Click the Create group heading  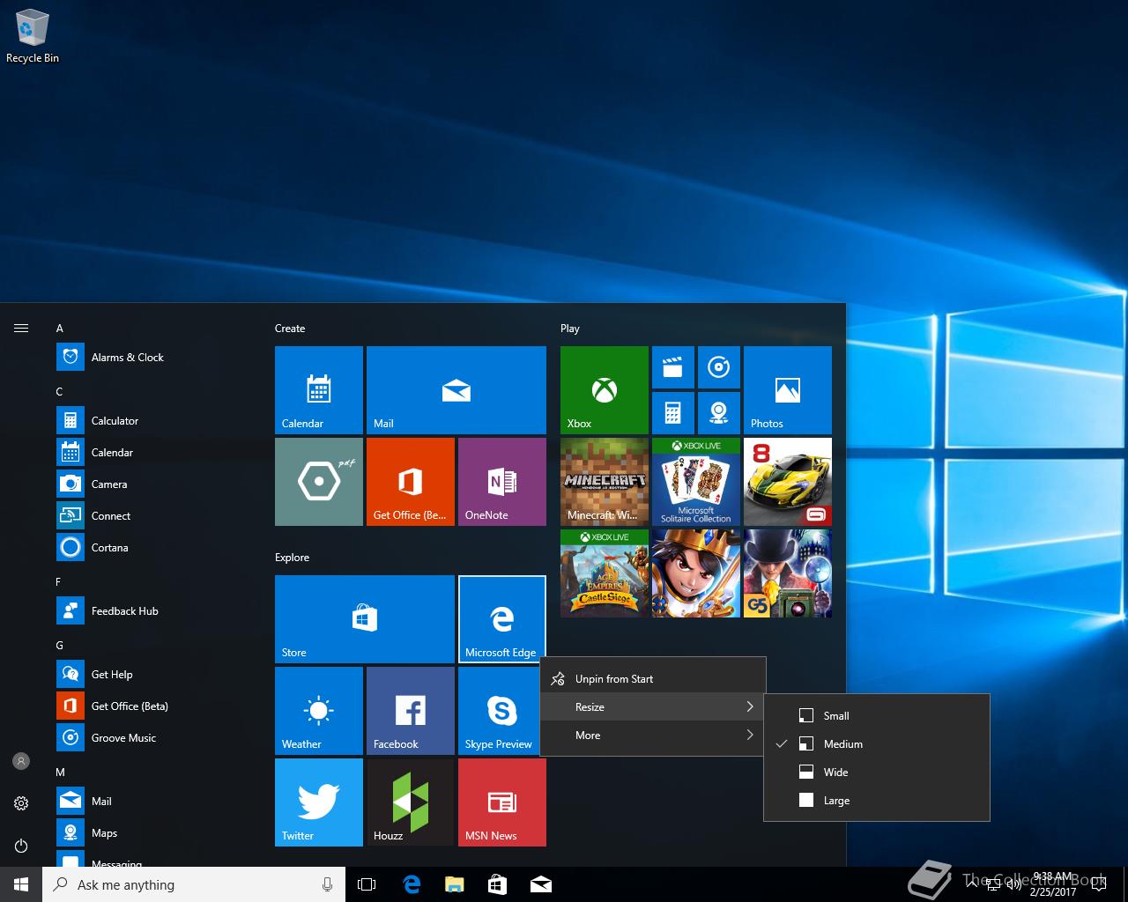coord(290,329)
